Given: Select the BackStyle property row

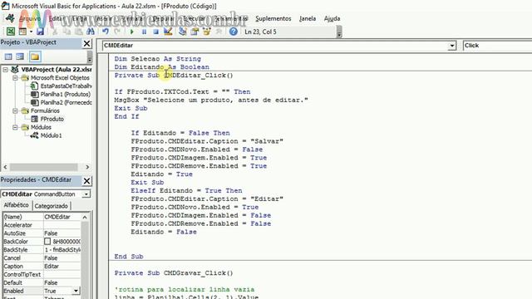Looking at the screenshot, I should (x=42, y=250).
